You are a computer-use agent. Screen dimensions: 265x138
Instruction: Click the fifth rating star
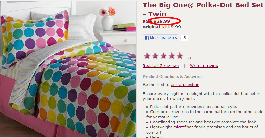[179, 56]
